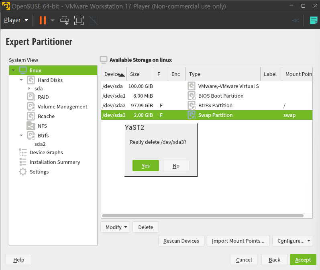Click the Label column header
The height and width of the screenshot is (270, 320).
(271, 74)
